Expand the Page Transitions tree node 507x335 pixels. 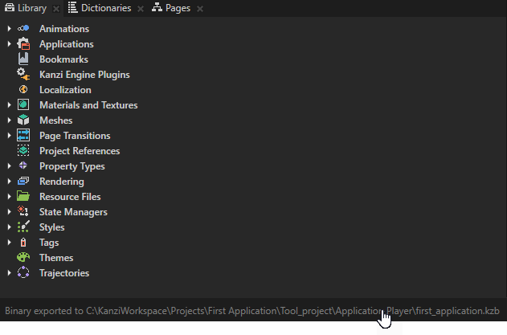[x=9, y=136]
